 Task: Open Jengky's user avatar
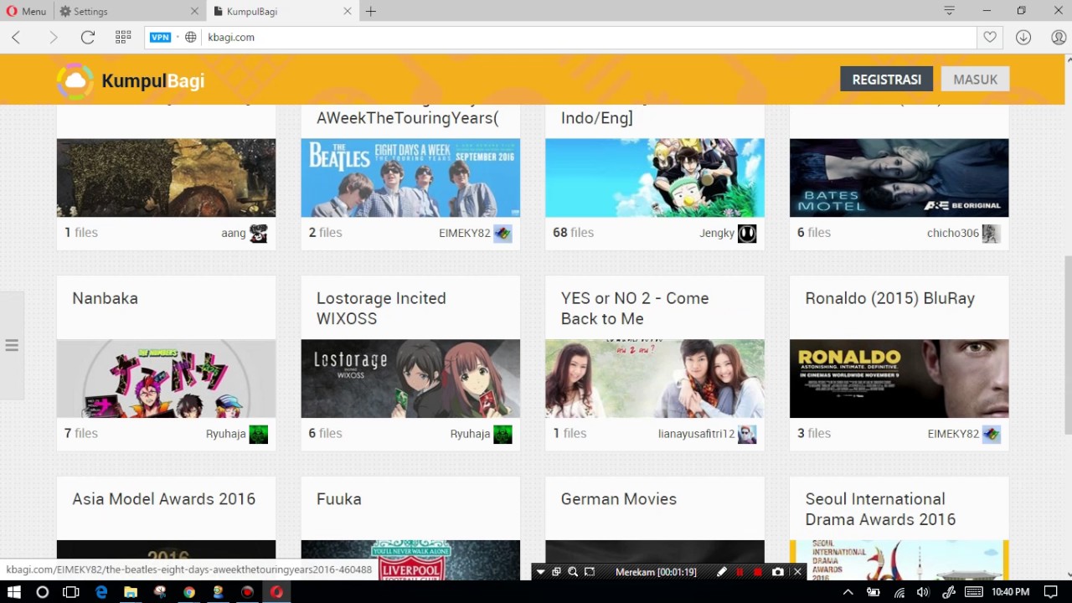[x=747, y=234]
